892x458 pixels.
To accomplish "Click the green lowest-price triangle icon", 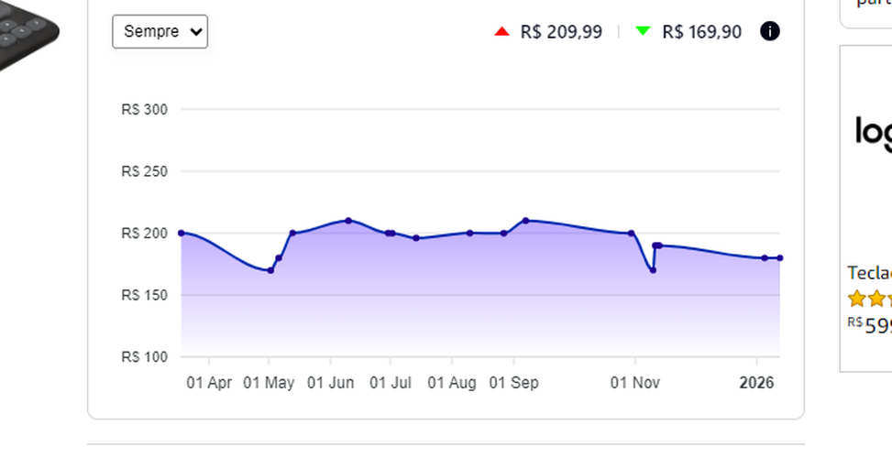I will coord(643,31).
